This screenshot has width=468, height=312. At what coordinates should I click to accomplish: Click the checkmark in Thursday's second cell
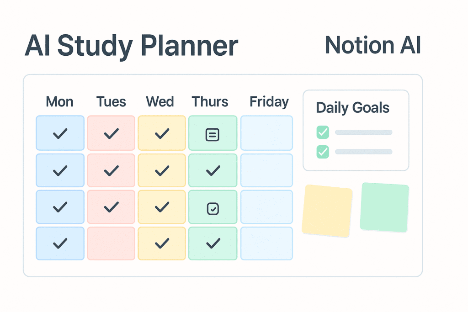click(213, 171)
